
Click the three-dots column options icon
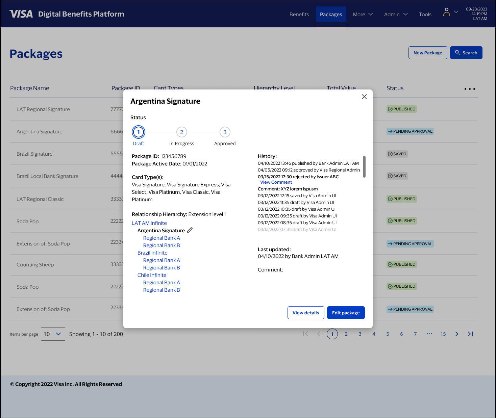click(x=470, y=89)
